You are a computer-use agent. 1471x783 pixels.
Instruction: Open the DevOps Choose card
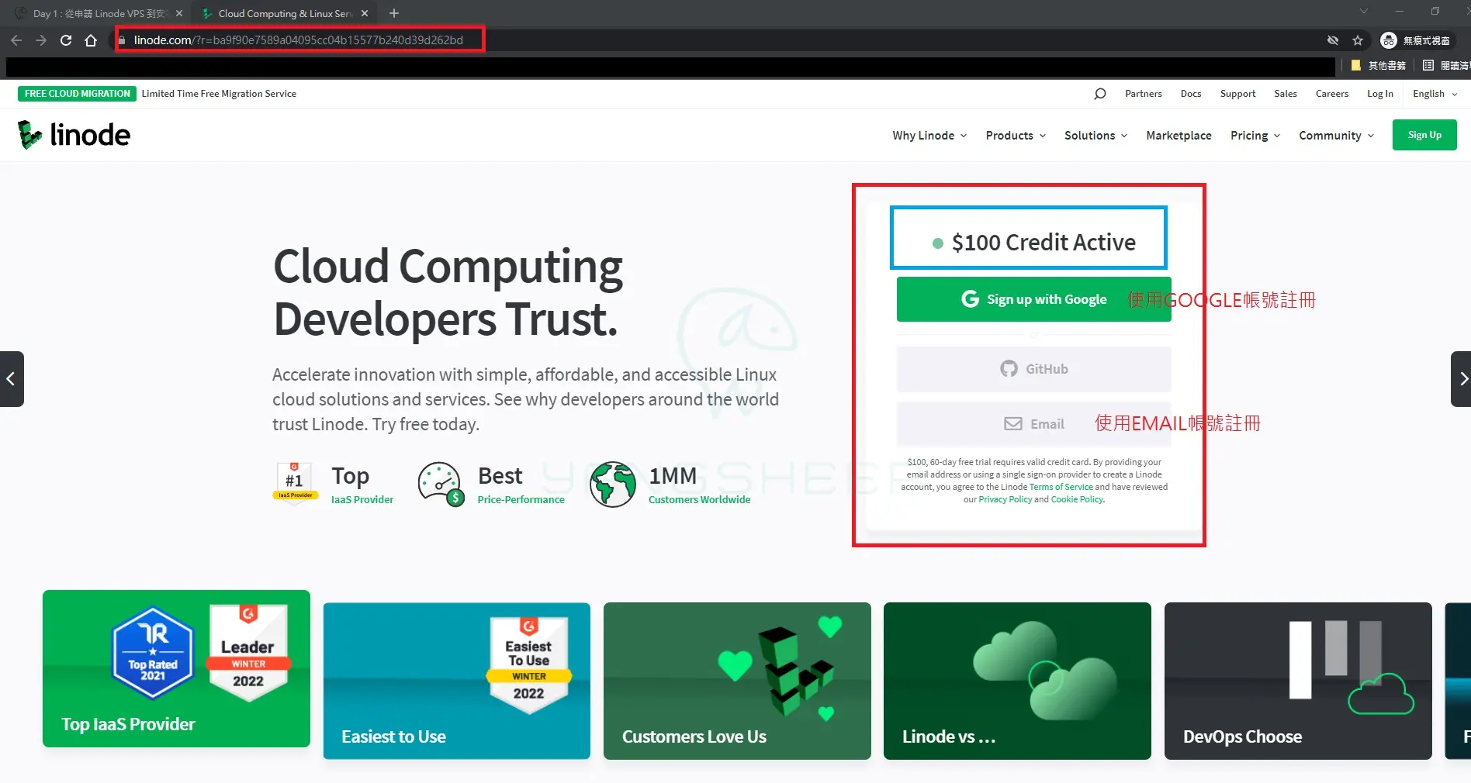(1298, 681)
